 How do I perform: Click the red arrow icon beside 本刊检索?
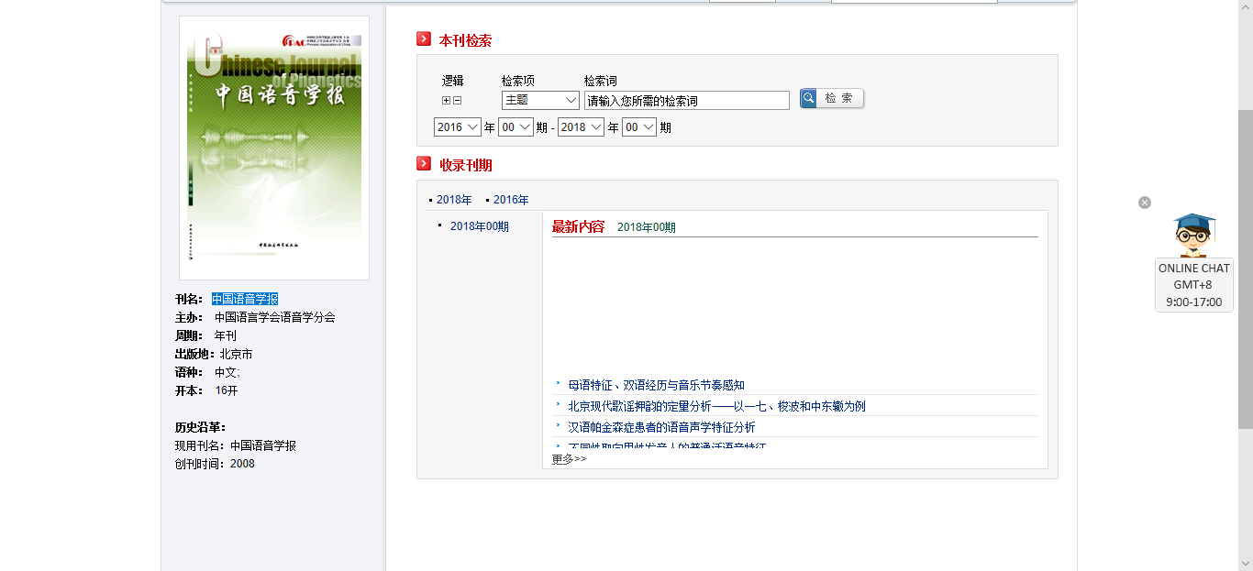[x=424, y=39]
